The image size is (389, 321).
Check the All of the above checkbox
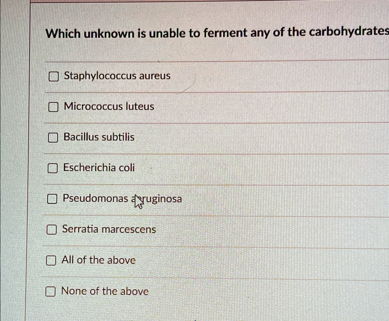click(51, 260)
